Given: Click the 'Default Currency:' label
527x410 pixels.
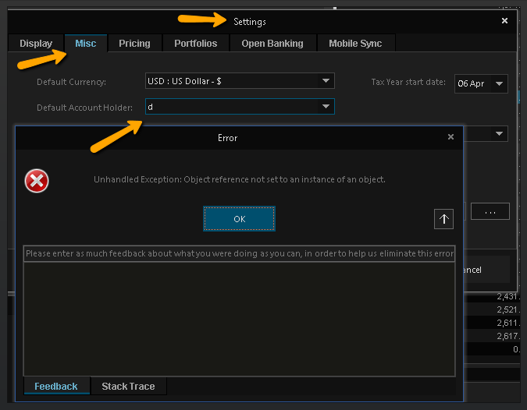Looking at the screenshot, I should click(71, 82).
